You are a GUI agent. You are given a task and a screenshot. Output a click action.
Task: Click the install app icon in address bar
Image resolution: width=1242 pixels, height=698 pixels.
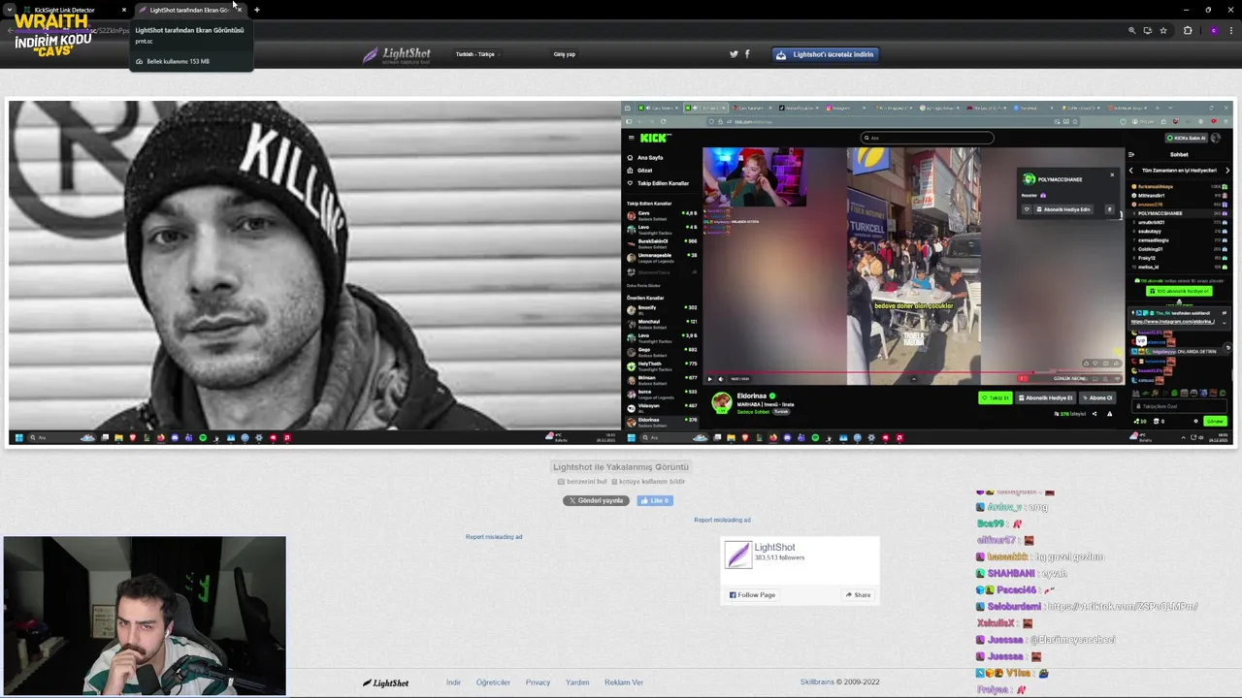tap(1147, 31)
